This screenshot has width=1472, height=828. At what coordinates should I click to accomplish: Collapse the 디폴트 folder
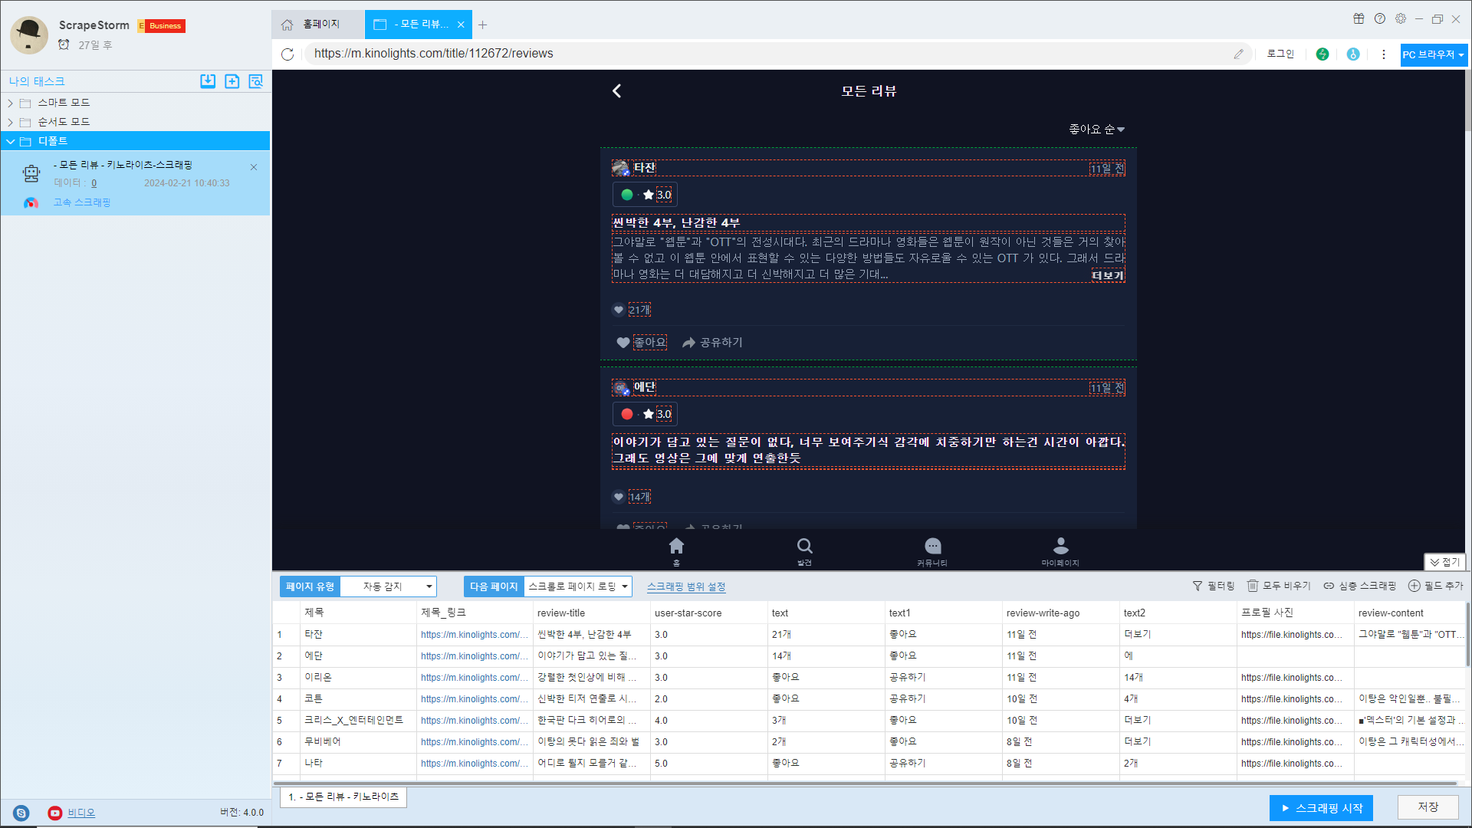[11, 141]
